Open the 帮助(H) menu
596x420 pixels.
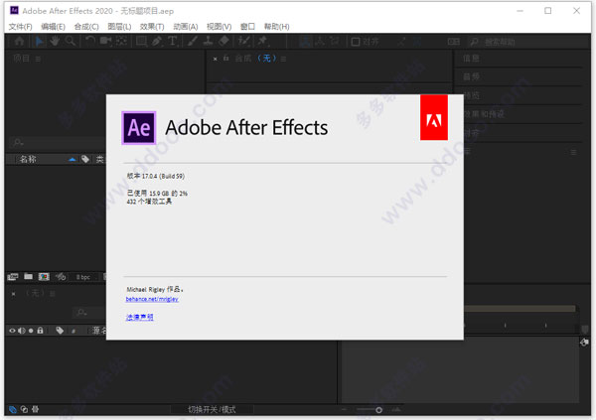277,27
